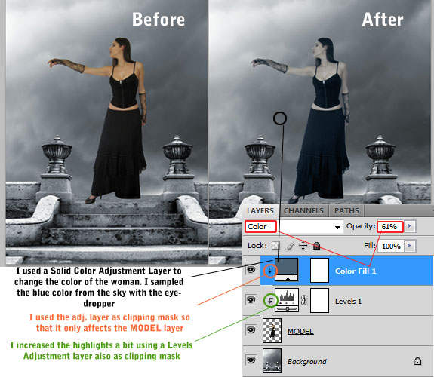Open the Opacity slider arrow
Screen dimensions: 434x377
pos(410,226)
